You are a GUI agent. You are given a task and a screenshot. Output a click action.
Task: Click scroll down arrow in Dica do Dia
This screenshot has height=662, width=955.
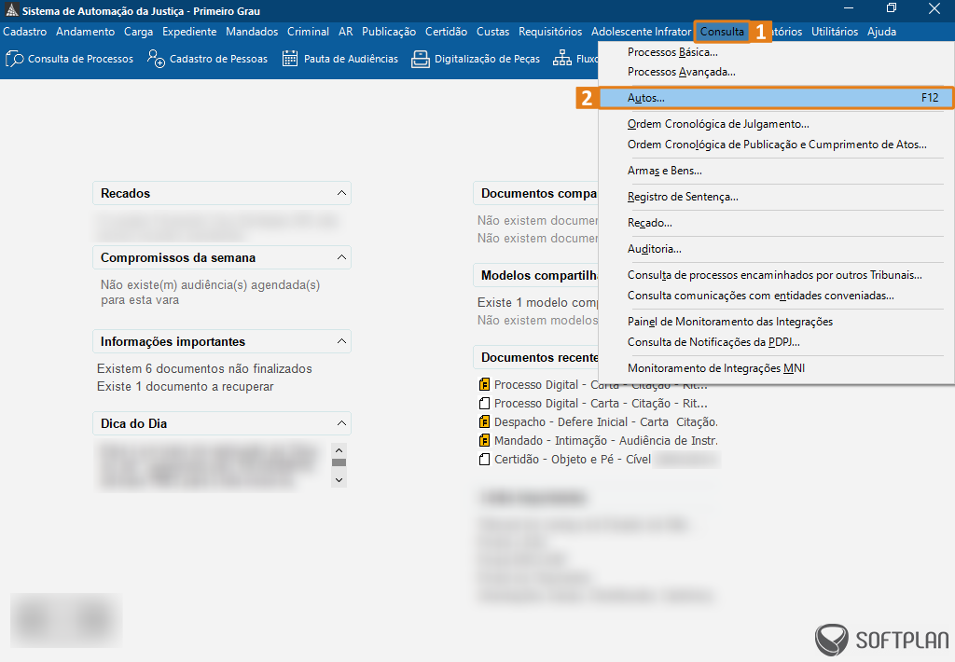pyautogui.click(x=339, y=480)
